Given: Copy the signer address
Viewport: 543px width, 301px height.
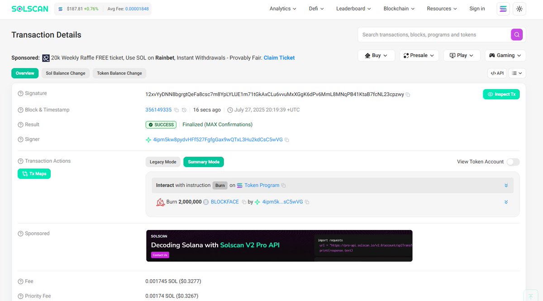Looking at the screenshot, I should [287, 140].
